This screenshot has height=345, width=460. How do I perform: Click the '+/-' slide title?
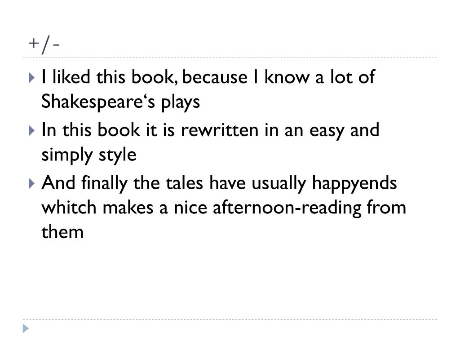44,44
